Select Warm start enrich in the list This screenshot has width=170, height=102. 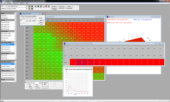pos(8,51)
